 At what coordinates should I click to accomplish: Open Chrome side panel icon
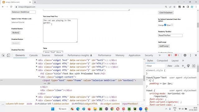click(188, 7)
